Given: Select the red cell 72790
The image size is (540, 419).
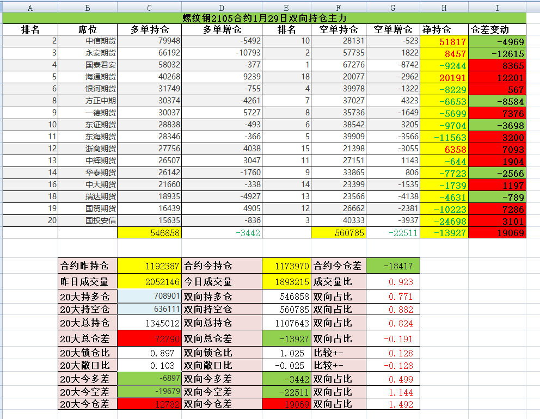Looking at the screenshot, I should pyautogui.click(x=149, y=338).
